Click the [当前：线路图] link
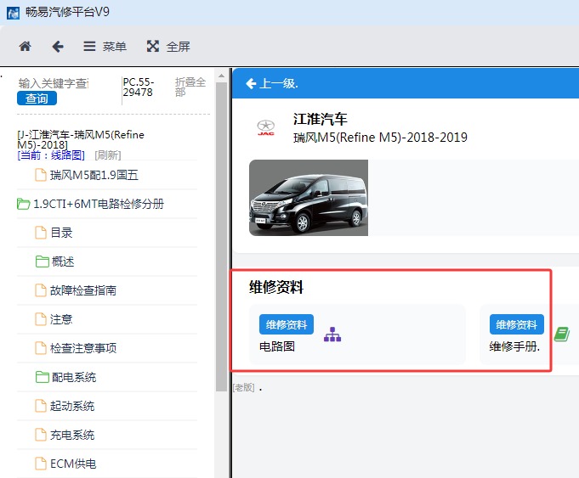Viewport: 579px width, 478px height. pyautogui.click(x=51, y=155)
